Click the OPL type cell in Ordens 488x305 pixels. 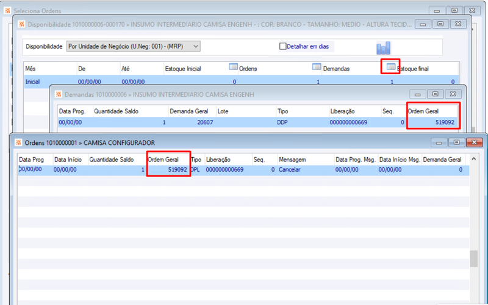195,170
